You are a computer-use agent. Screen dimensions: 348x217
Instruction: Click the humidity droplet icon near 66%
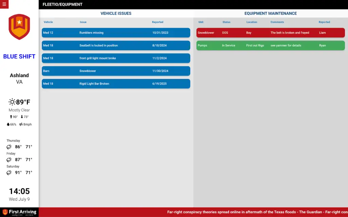[x=8, y=125]
